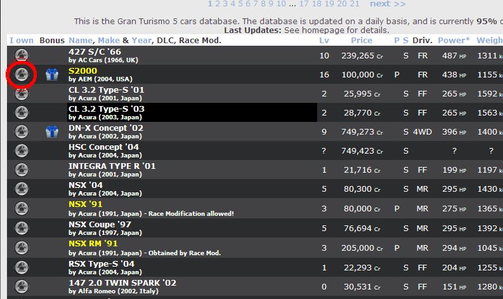Sort cars by Power column
Viewport: 503px width, 299px height.
click(454, 41)
